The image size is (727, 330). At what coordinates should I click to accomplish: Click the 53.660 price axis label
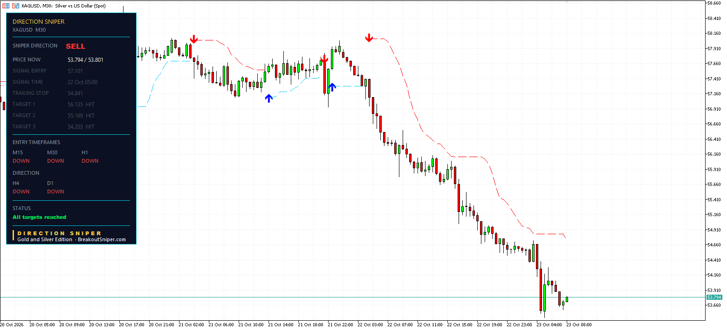click(x=714, y=305)
